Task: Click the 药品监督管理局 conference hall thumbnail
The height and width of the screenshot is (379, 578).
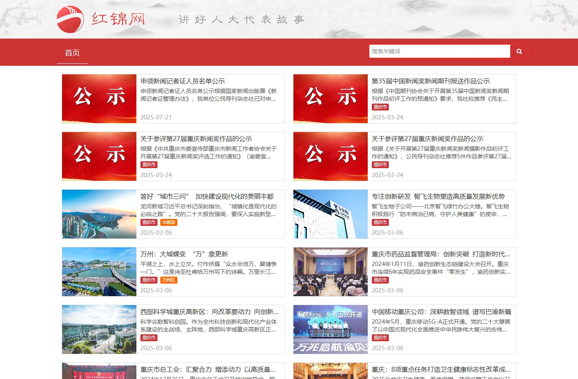Action: click(x=330, y=272)
